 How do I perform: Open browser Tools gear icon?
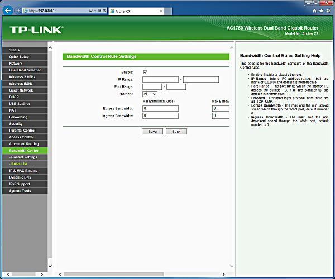(x=328, y=11)
